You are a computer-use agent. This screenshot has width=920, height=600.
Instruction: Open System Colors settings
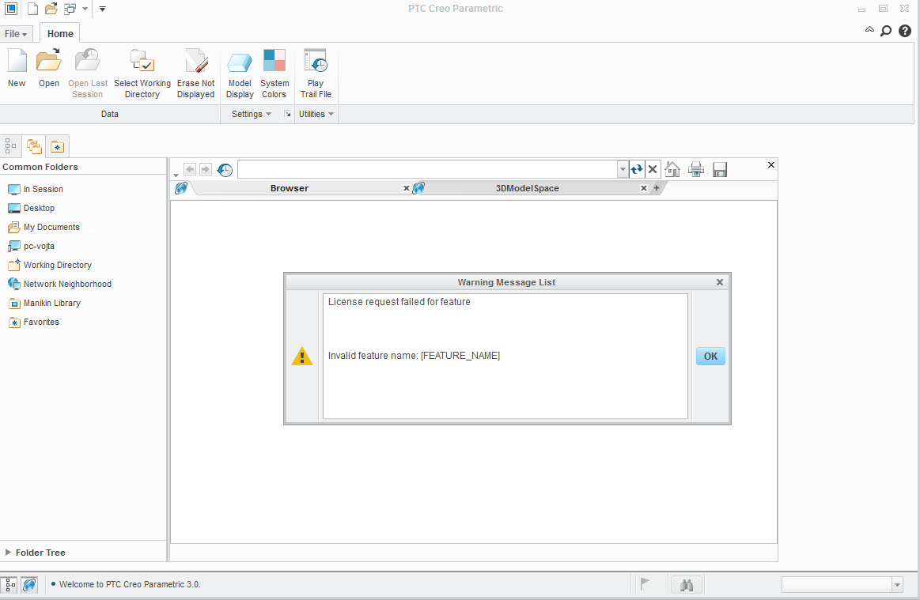click(x=274, y=74)
